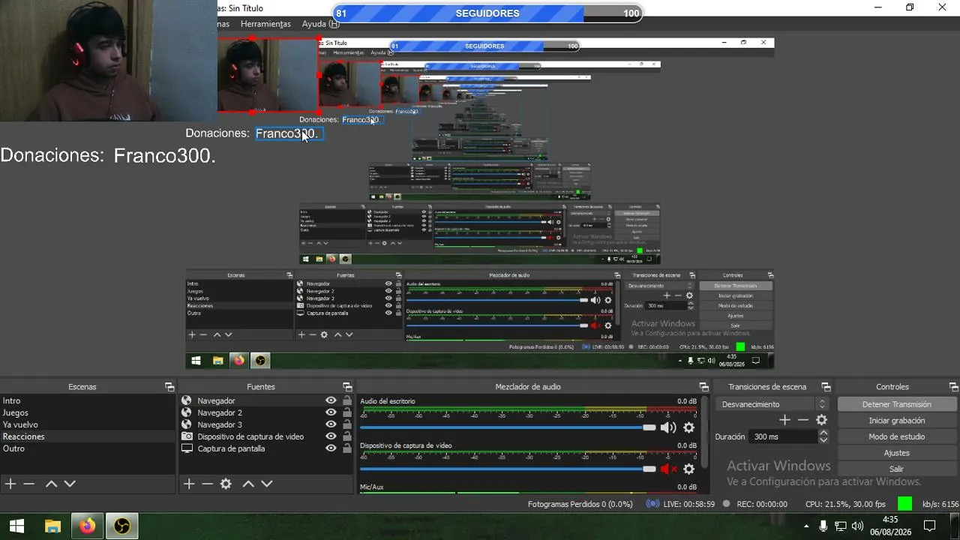The height and width of the screenshot is (540, 960).
Task: Open the Ayuda menu
Action: [x=320, y=24]
